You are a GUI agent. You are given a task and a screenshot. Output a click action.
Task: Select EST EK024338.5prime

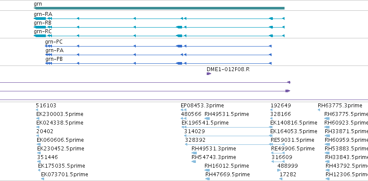tap(60, 123)
